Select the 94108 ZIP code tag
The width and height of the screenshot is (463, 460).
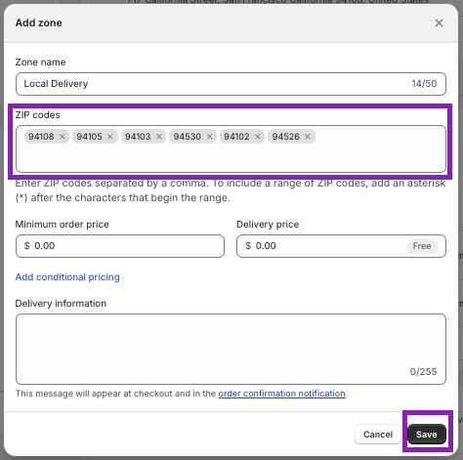click(41, 137)
